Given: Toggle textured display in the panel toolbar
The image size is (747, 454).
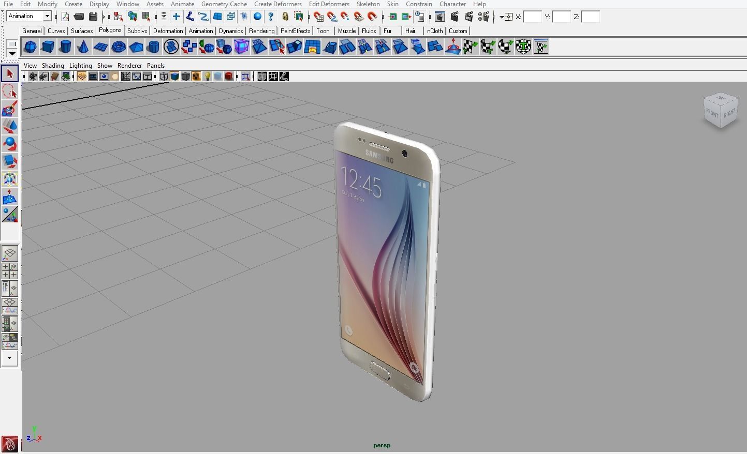Looking at the screenshot, I should 196,77.
